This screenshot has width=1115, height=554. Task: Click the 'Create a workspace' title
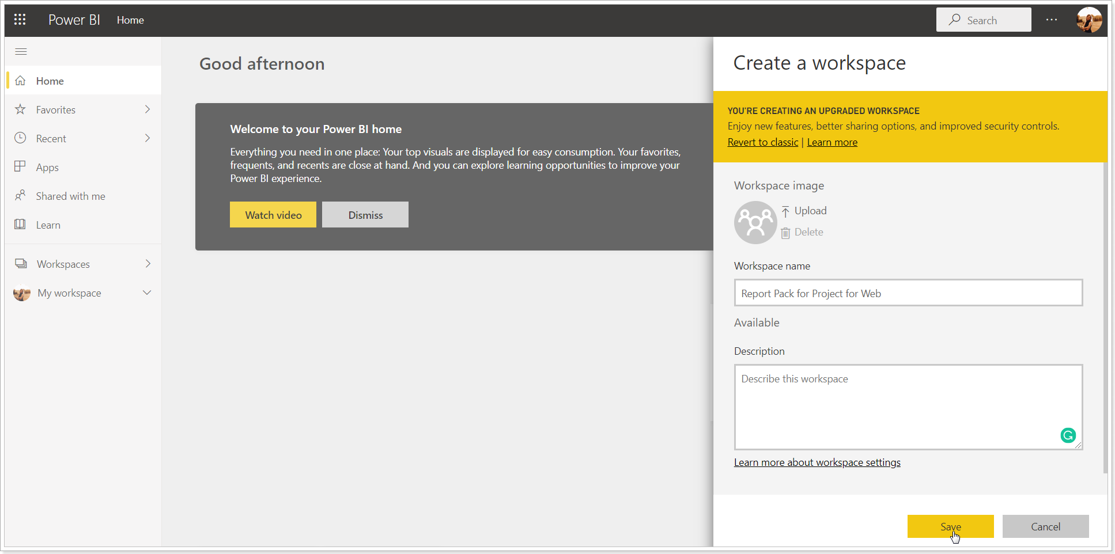(819, 63)
